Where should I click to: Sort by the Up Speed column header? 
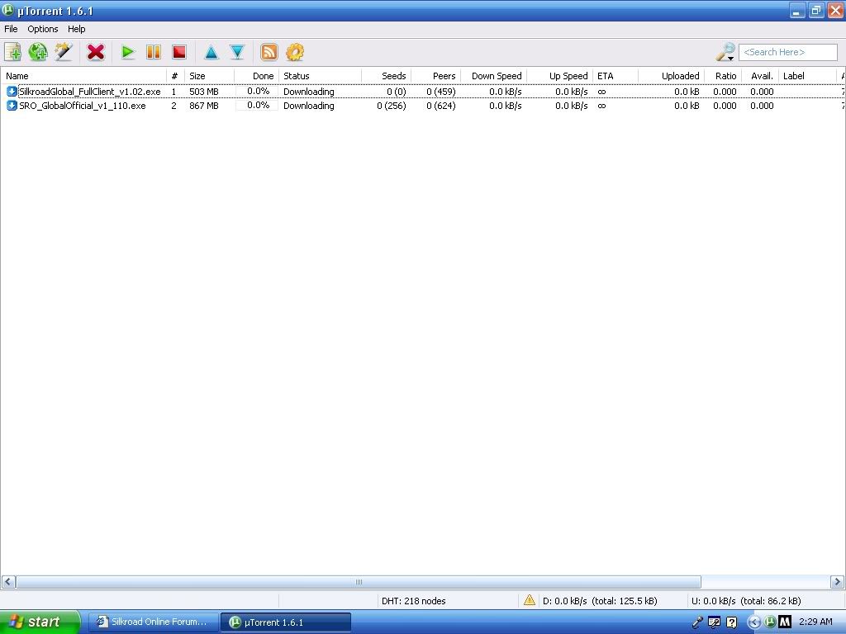(x=559, y=76)
